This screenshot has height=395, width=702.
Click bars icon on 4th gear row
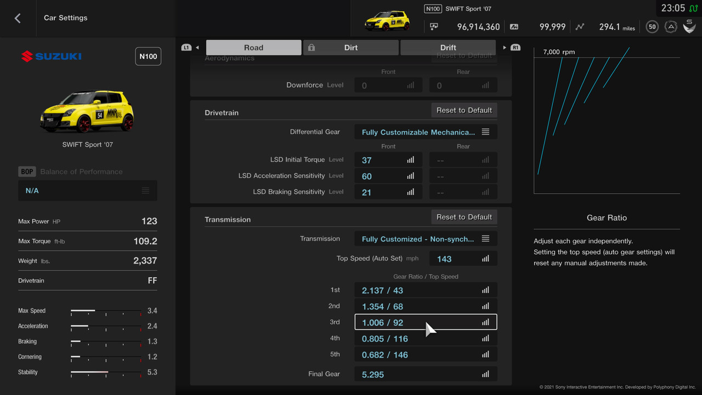(x=485, y=338)
